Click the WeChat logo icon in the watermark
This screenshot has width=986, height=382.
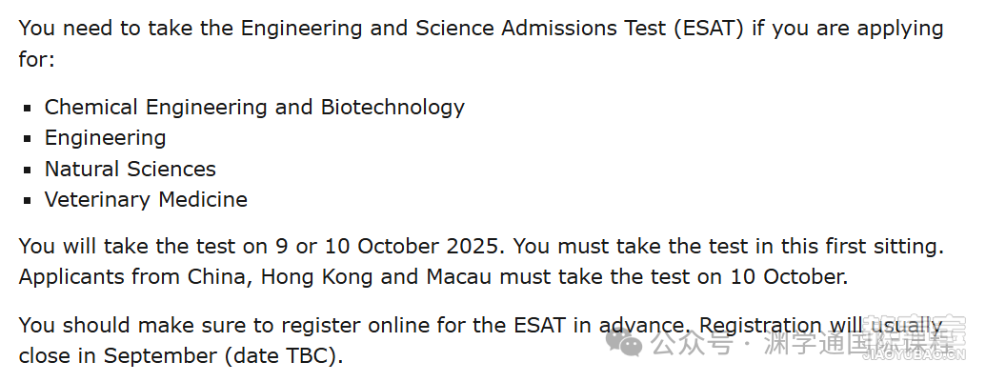point(623,343)
